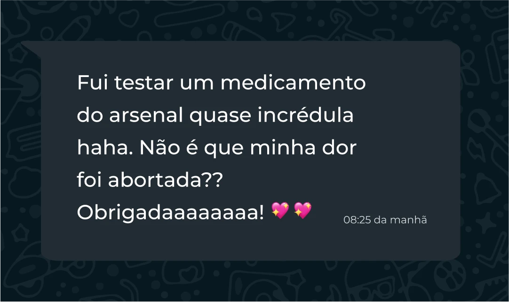
Task: Click the word Fui at message start
Action: pyautogui.click(x=92, y=83)
